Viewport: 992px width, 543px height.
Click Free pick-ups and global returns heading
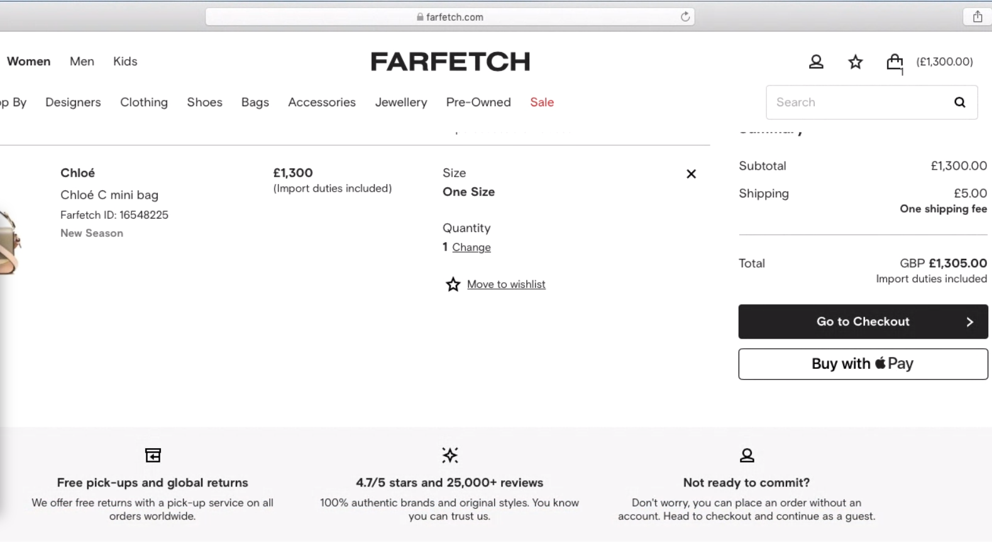(153, 483)
